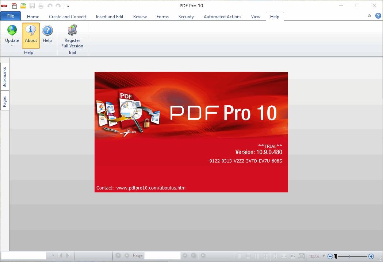Open the 100% zoom level dropdown
This screenshot has width=383, height=262.
323,256
